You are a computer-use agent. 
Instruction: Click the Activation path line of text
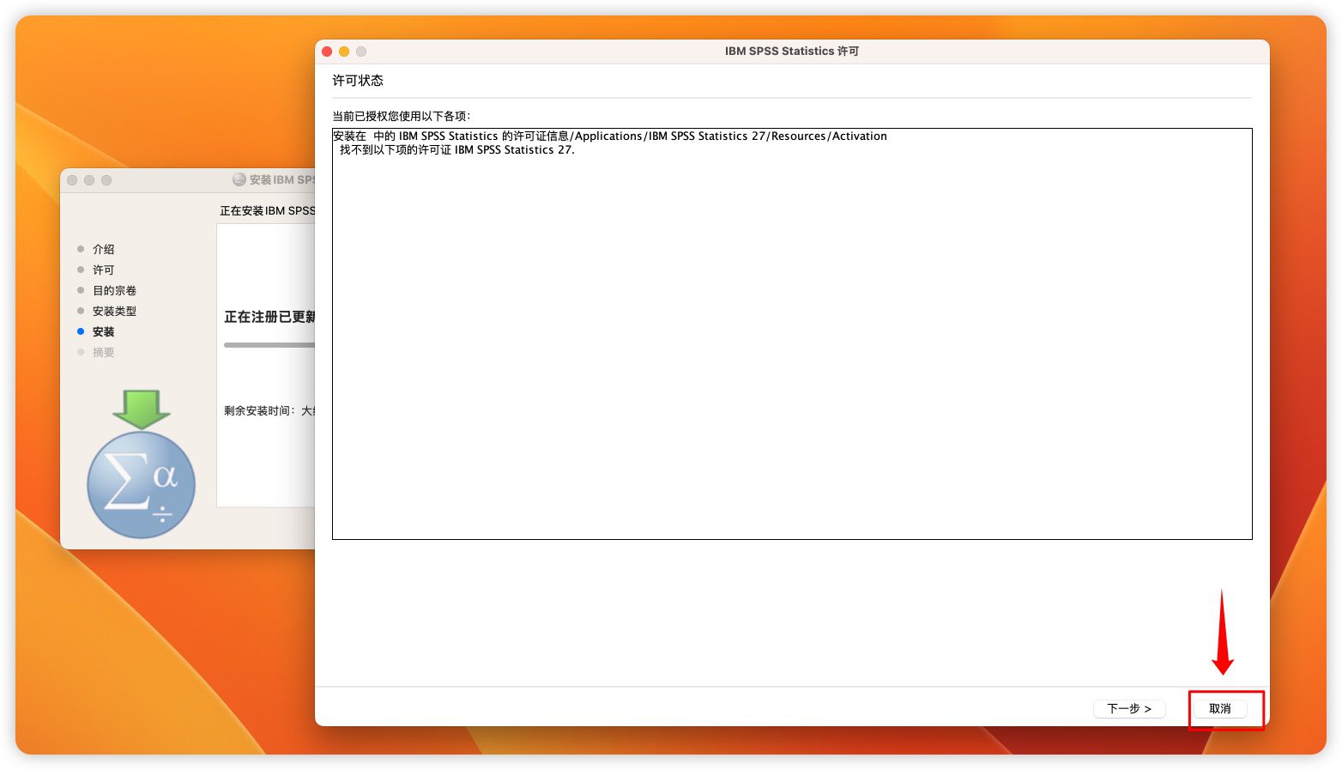(x=609, y=136)
